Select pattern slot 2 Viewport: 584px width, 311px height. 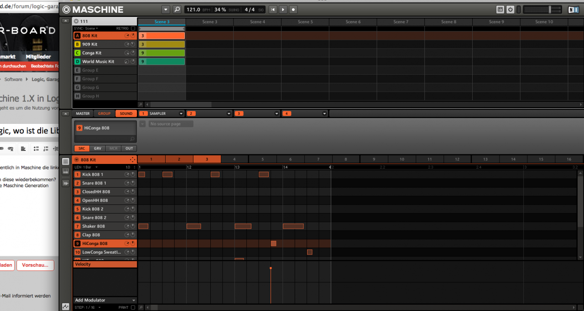(x=179, y=159)
